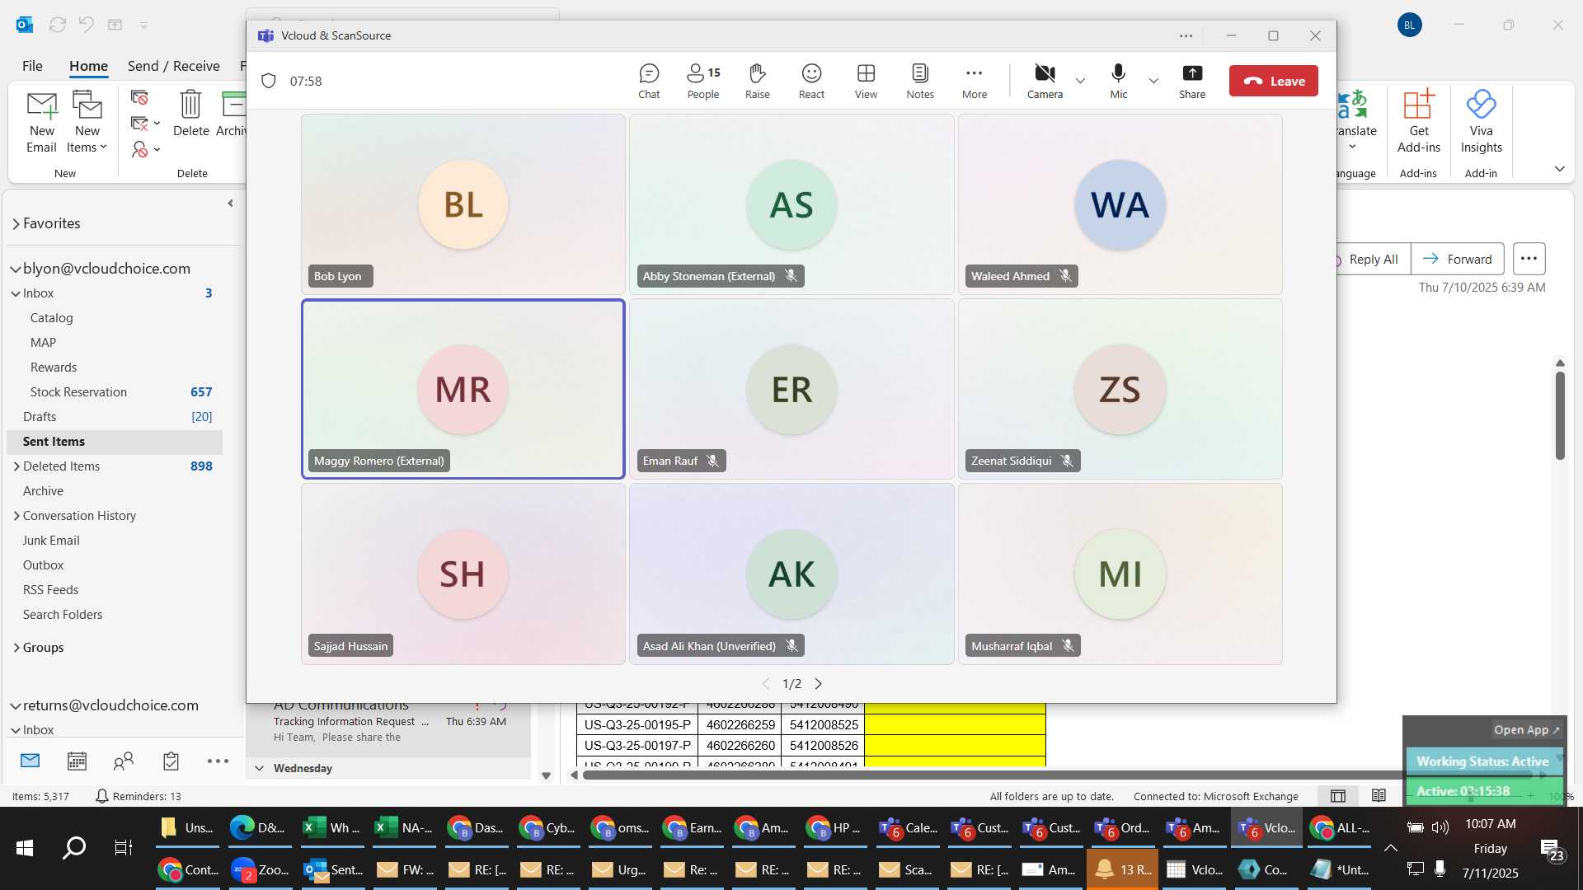Select Maggy Romero's participant tile
The width and height of the screenshot is (1583, 890).
pyautogui.click(x=463, y=389)
